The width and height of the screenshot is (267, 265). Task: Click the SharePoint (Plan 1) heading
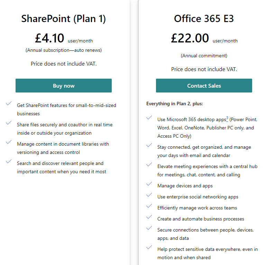coord(64,19)
